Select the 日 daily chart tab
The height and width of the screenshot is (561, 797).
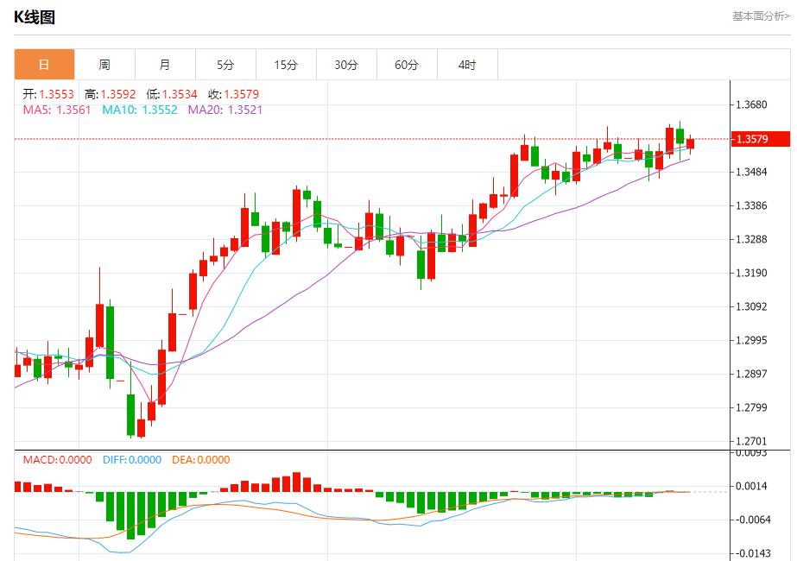click(x=44, y=65)
